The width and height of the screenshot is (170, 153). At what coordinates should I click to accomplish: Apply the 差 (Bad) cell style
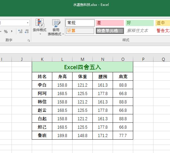(110, 23)
